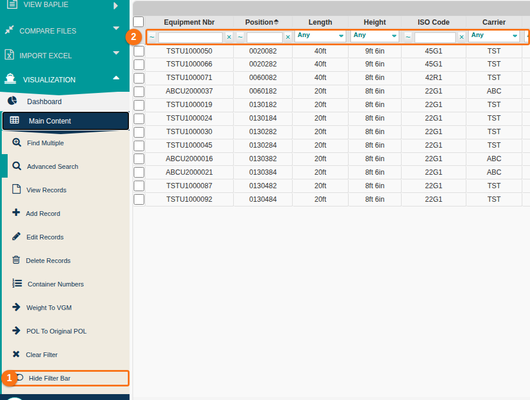The height and width of the screenshot is (400, 530).
Task: Click the Clear Filter X icon
Action: [16, 354]
